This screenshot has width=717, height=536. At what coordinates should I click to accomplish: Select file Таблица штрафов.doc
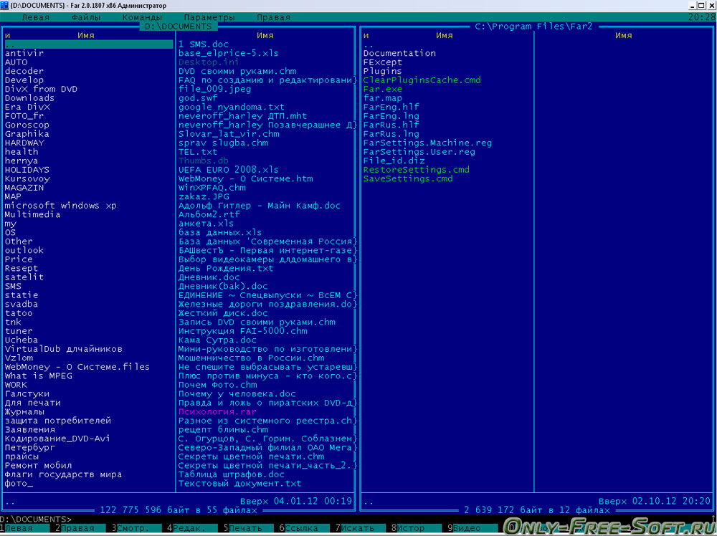tap(232, 474)
